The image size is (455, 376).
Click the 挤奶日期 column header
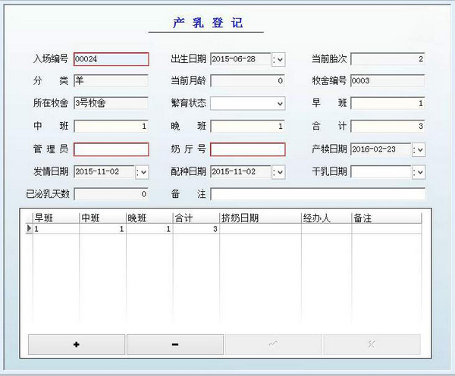pos(259,218)
